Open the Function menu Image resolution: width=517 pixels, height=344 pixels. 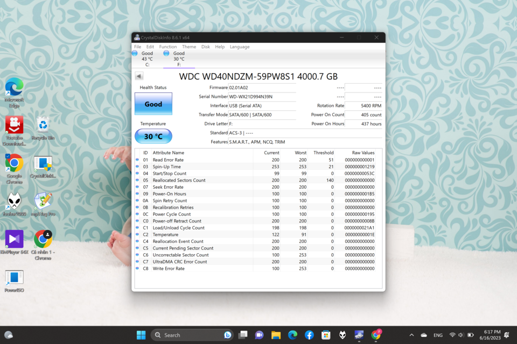click(x=168, y=47)
